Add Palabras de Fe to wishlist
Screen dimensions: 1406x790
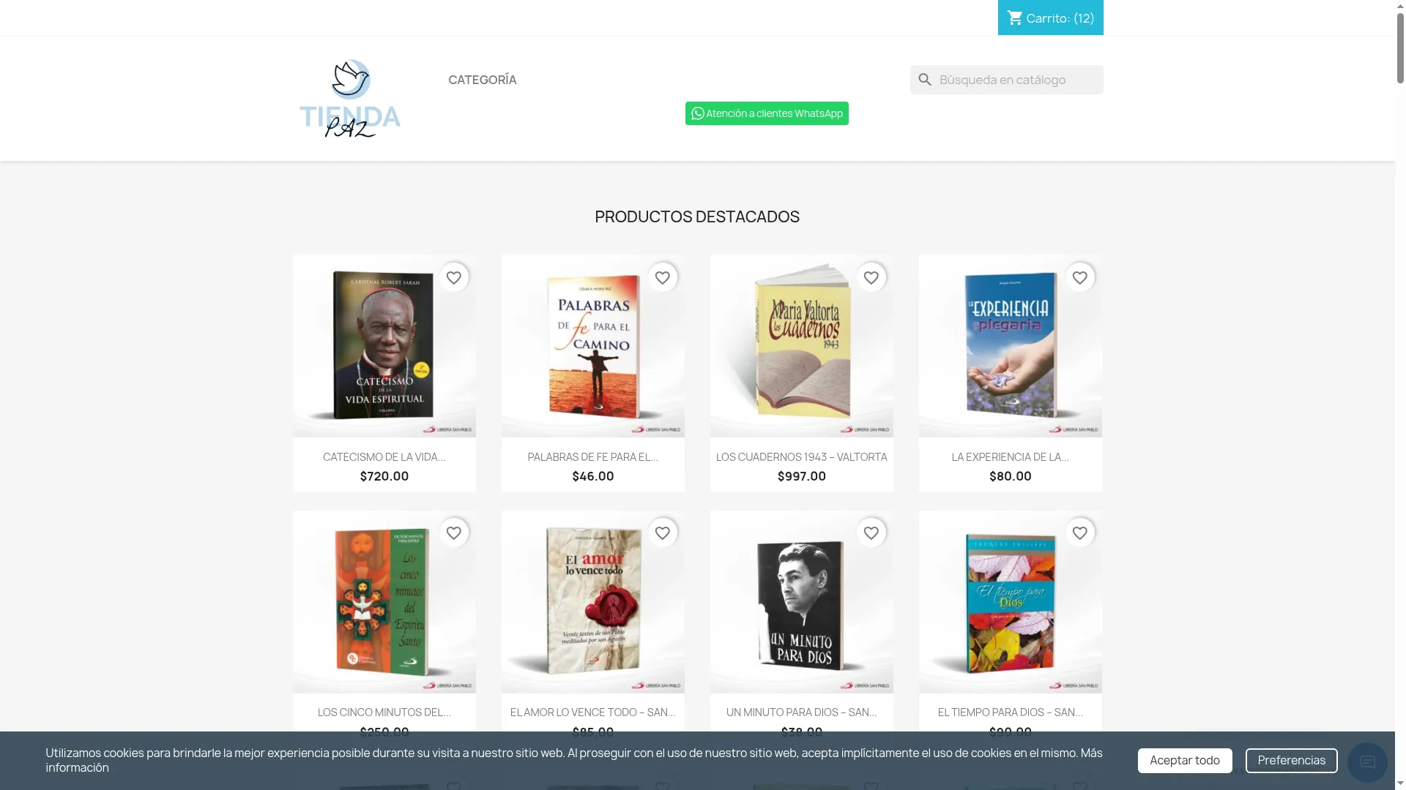[663, 278]
